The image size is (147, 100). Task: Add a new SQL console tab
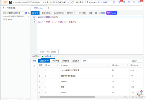click(x=49, y=8)
